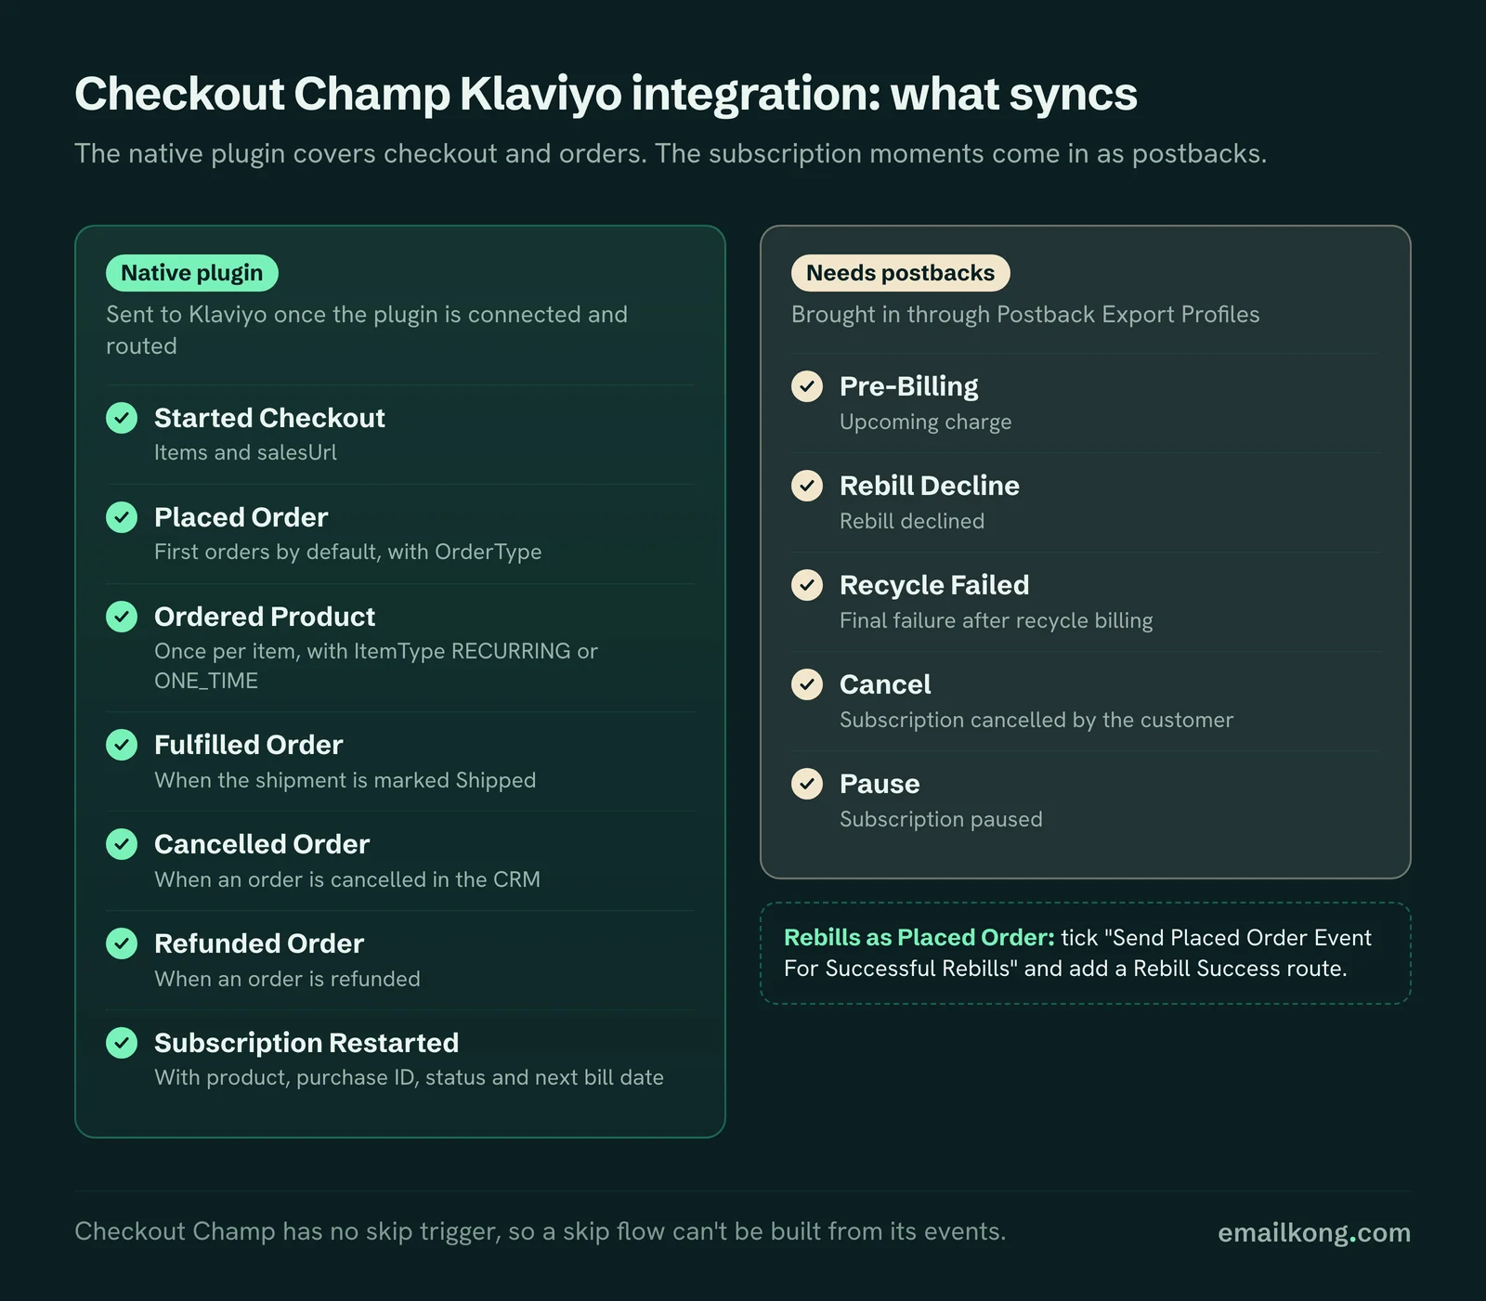
Task: Click the Subscription Restarted heading
Action: click(x=306, y=1043)
